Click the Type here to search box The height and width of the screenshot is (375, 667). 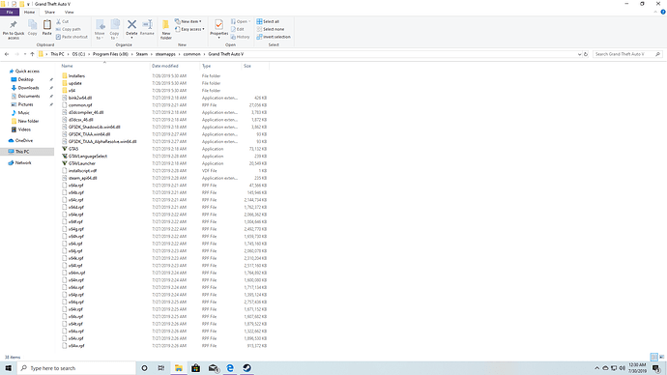tap(76, 368)
